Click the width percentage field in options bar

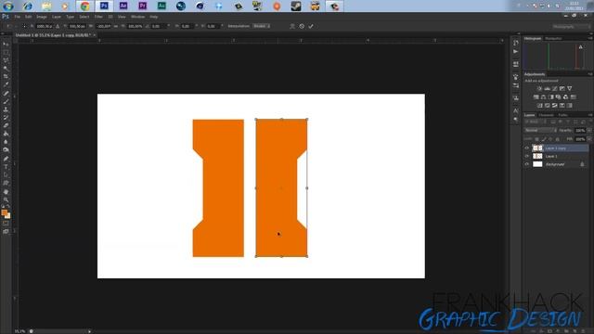pyautogui.click(x=103, y=26)
